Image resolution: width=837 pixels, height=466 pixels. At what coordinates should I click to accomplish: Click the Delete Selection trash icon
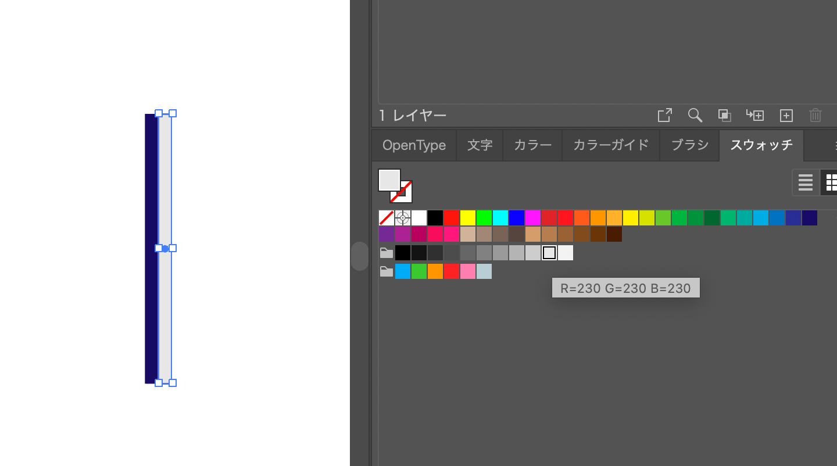pos(815,115)
